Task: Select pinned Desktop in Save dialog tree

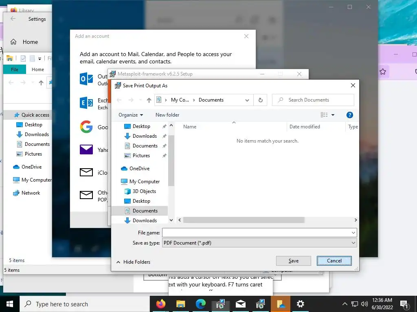Action: tap(141, 126)
